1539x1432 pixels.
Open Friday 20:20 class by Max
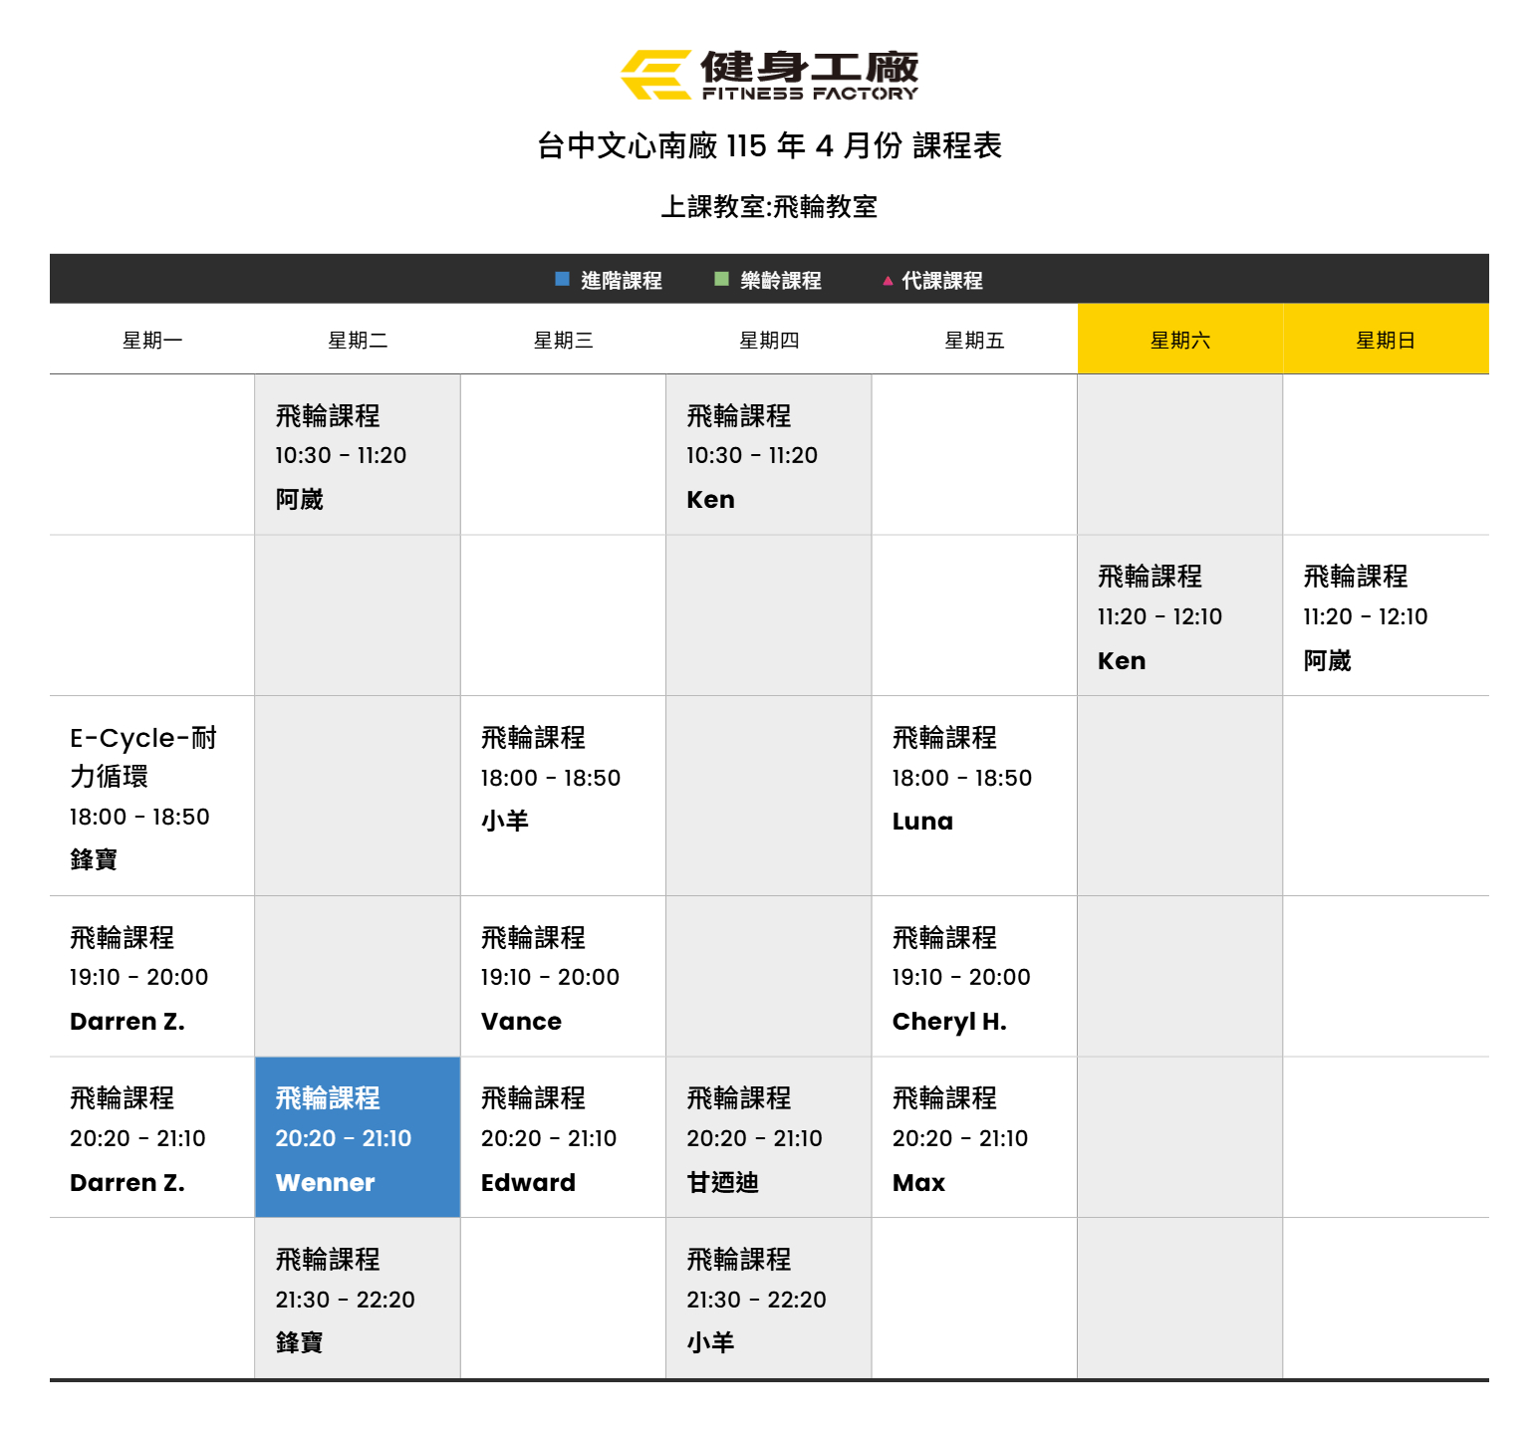coord(973,1138)
